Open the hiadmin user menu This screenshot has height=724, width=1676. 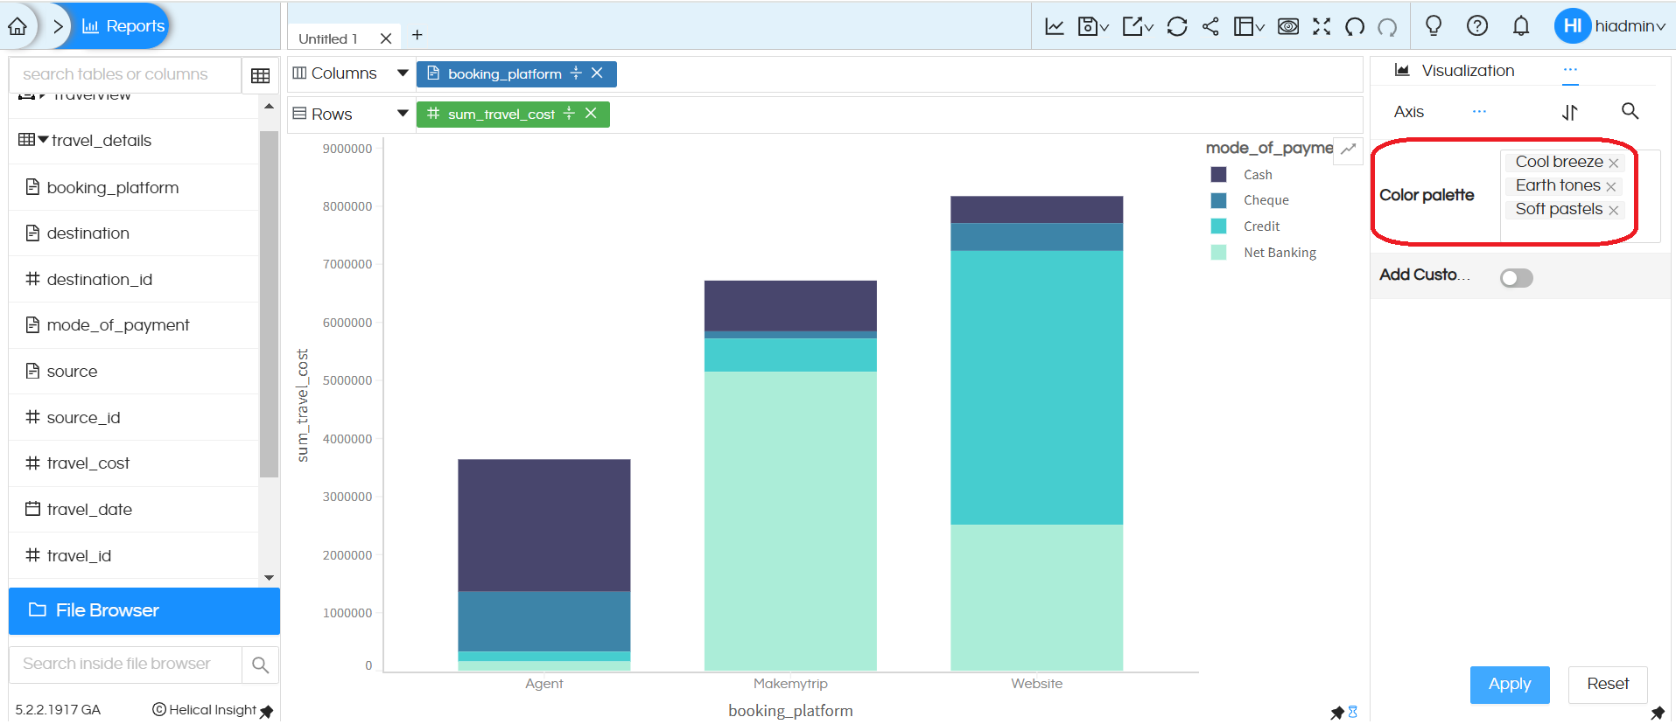pos(1610,25)
